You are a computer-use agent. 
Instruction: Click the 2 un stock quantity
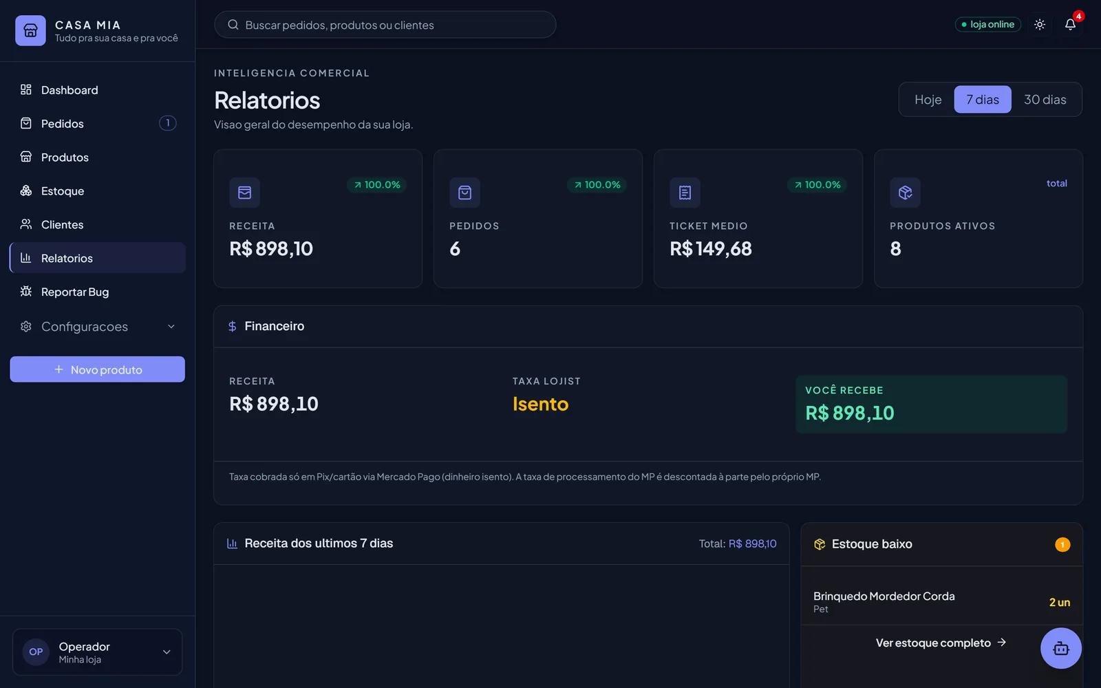point(1060,603)
